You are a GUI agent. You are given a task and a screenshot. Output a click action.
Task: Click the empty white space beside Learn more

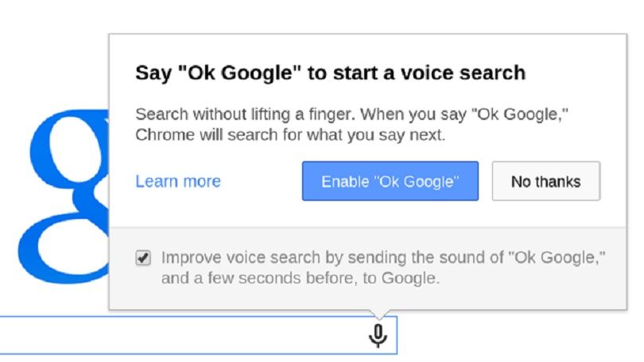(x=261, y=182)
